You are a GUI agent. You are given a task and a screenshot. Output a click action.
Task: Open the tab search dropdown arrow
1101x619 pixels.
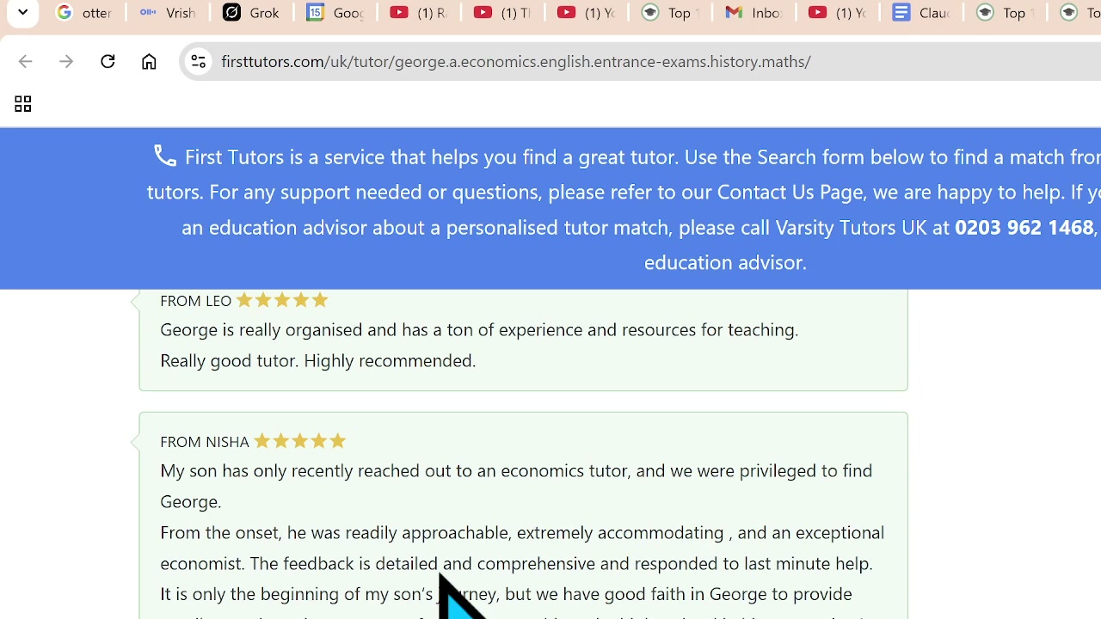(22, 13)
